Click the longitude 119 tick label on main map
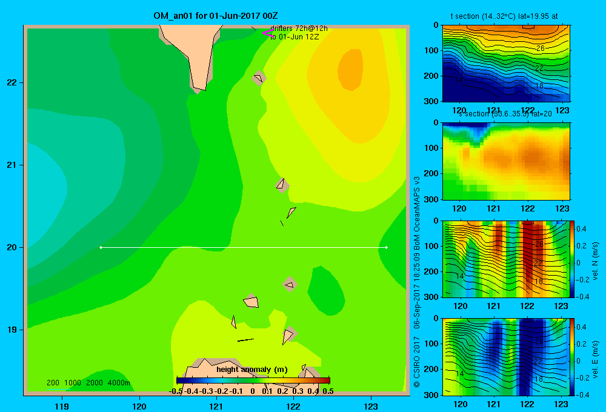Screen dimensions: 606x412 click(x=62, y=406)
